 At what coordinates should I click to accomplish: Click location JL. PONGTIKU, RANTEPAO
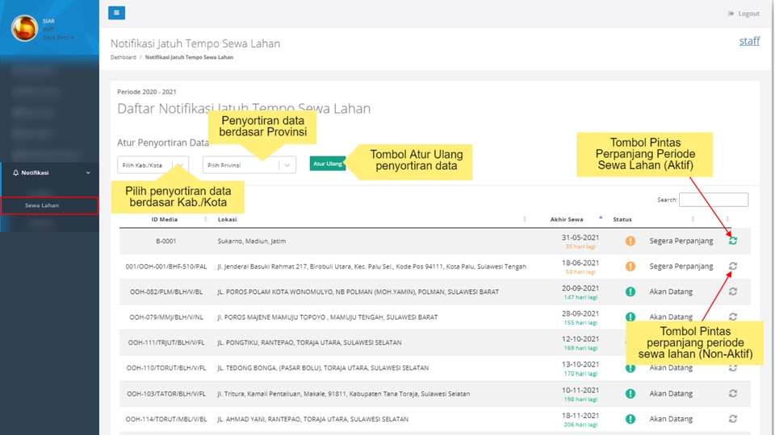pos(309,342)
